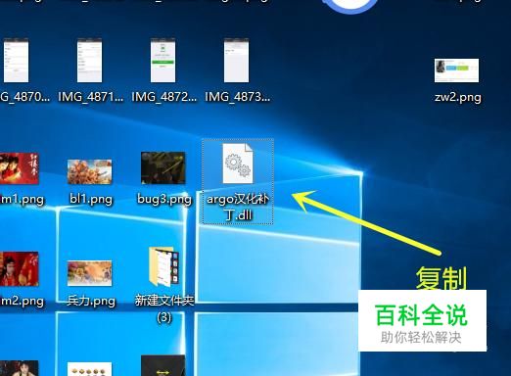
Task: Click the 新建文件夹 (3) folder name label
Action: (x=164, y=308)
